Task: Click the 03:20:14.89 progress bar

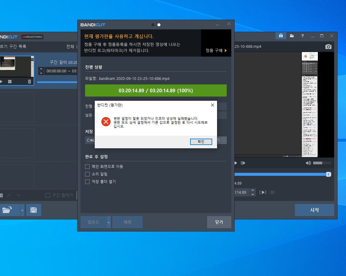Action: tap(156, 90)
